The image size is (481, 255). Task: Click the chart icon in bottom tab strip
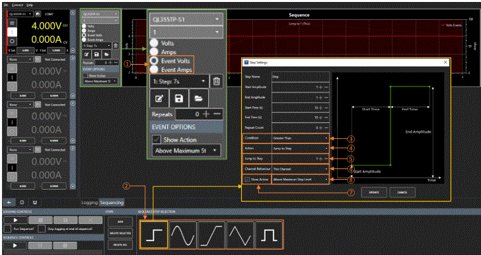click(35, 203)
